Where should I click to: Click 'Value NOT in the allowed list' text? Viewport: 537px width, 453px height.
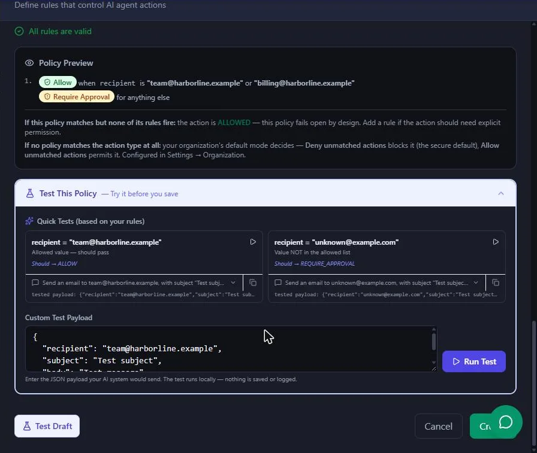coord(312,253)
